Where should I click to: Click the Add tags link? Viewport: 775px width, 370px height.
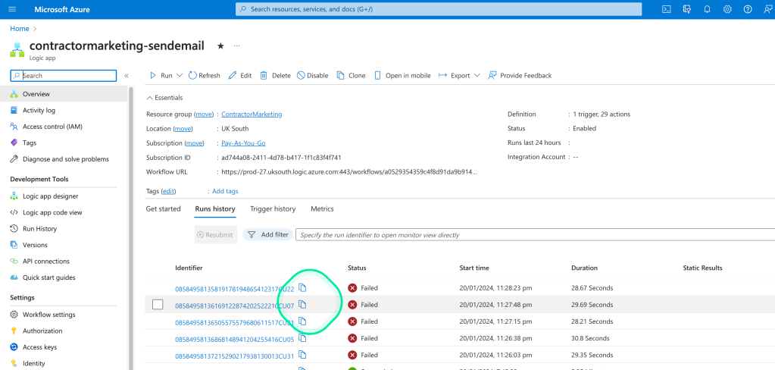226,191
